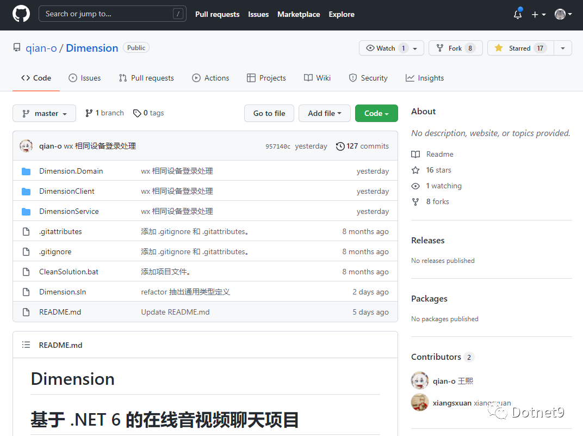Open the 'Update README.md' commit message
Screen dimensions: 583x436
point(175,312)
